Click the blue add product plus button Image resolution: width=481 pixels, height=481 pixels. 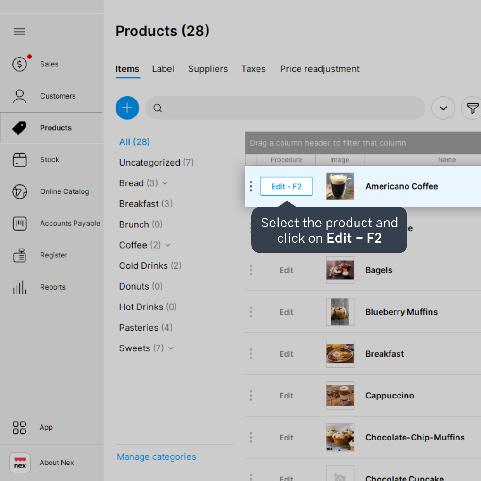click(127, 108)
